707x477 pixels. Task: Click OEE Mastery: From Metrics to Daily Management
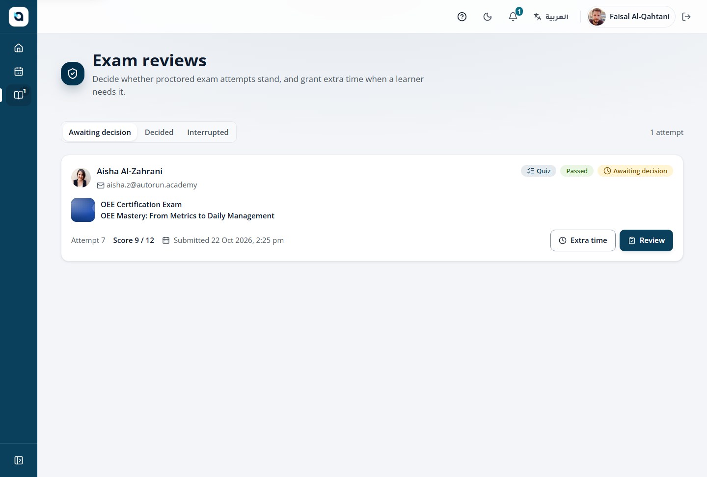point(188,216)
